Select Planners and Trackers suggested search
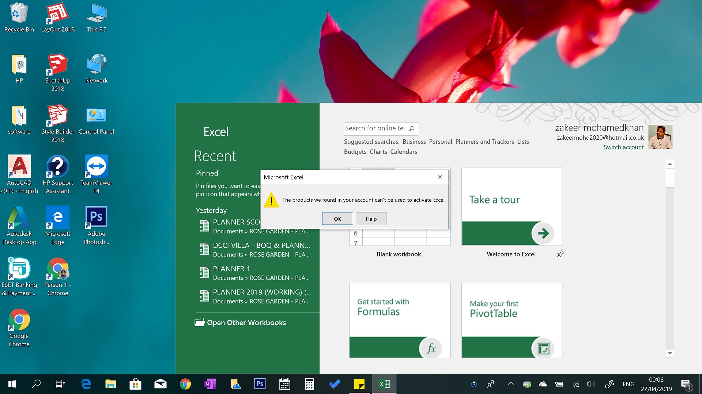 484,142
